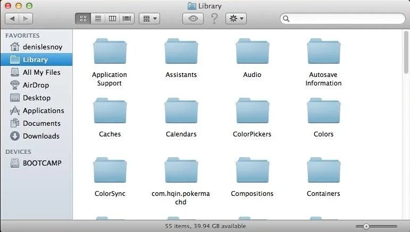Click the FAVORITES sidebar heading
This screenshot has height=232, width=410.
pos(22,36)
